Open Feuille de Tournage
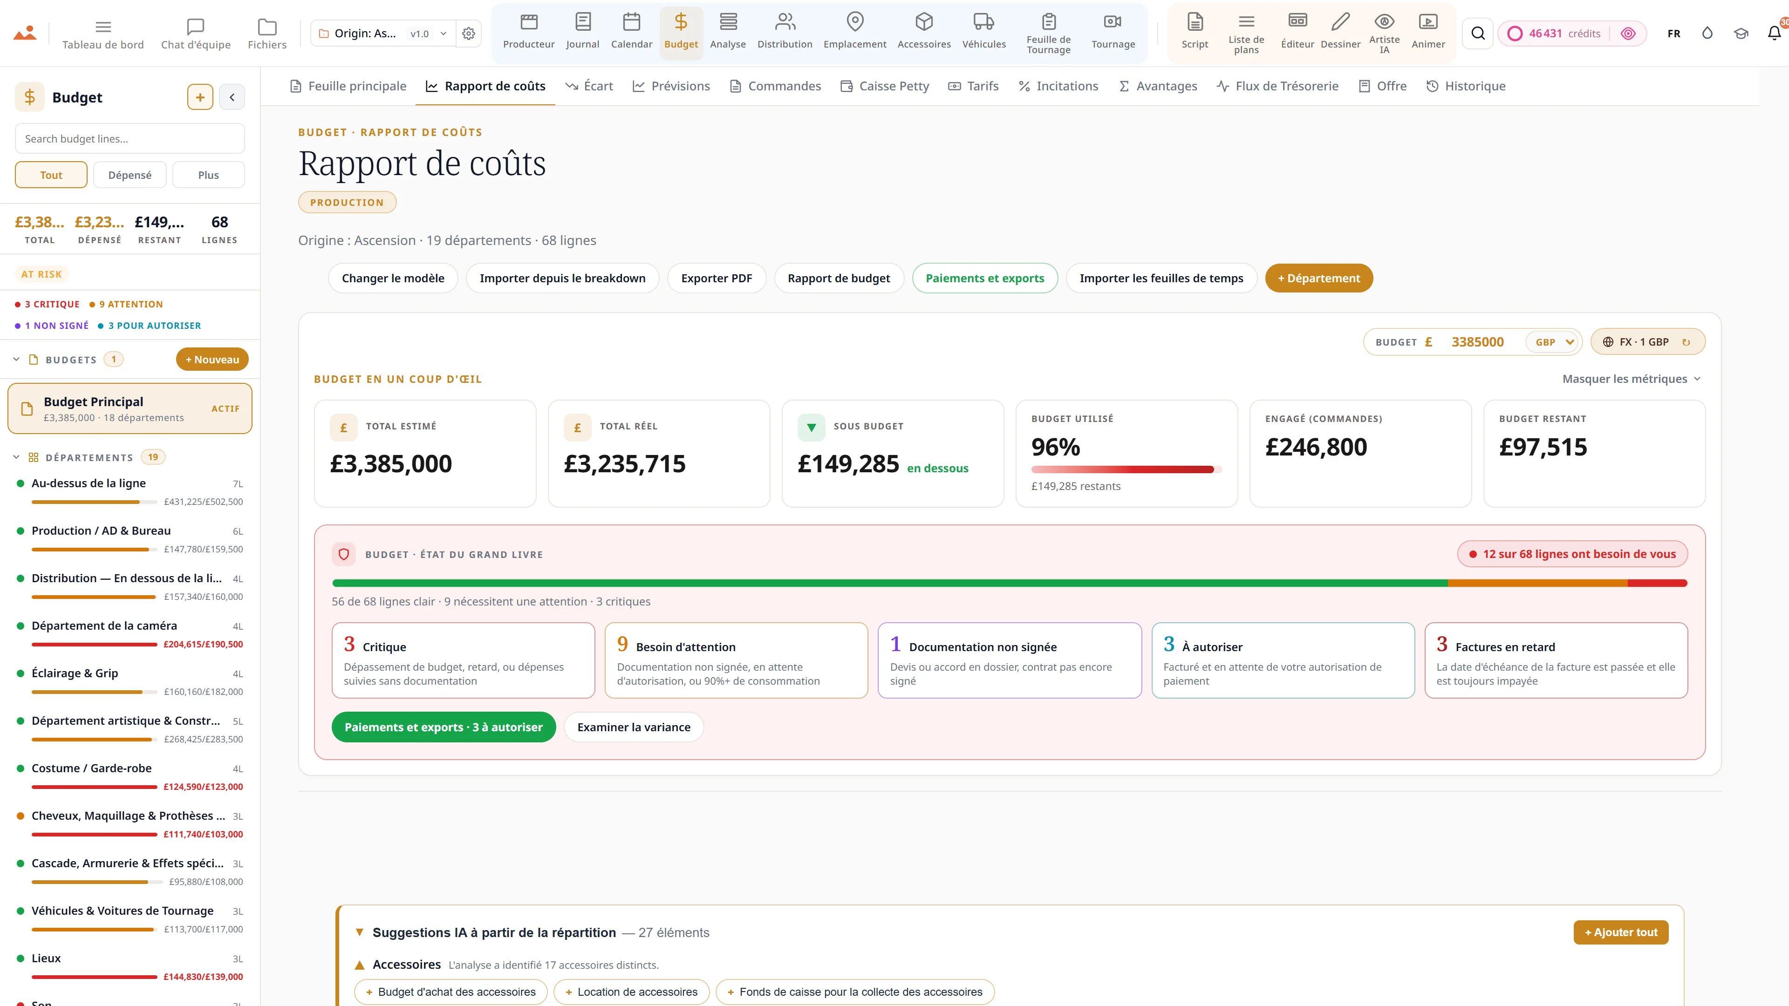Viewport: 1789px width, 1006px height. point(1049,34)
